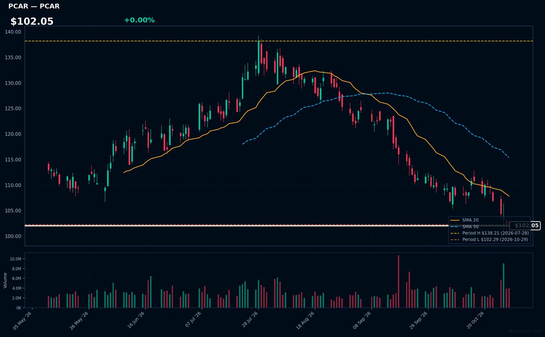Click the 2.0M volume axis label
The image size is (545, 337).
coord(16,298)
